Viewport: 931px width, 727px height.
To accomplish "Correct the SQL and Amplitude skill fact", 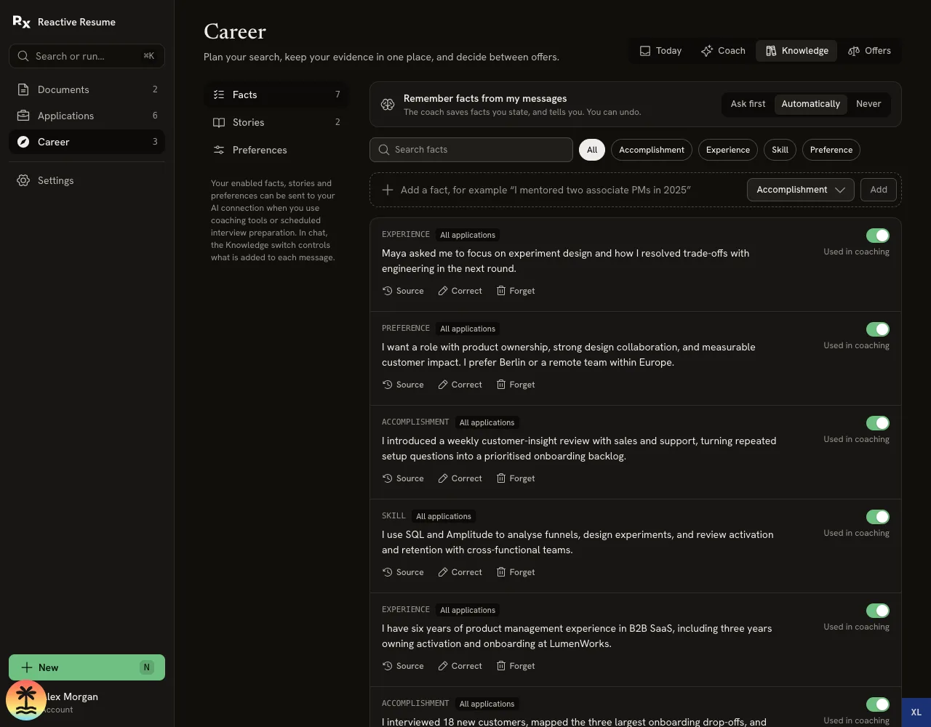I will (460, 572).
